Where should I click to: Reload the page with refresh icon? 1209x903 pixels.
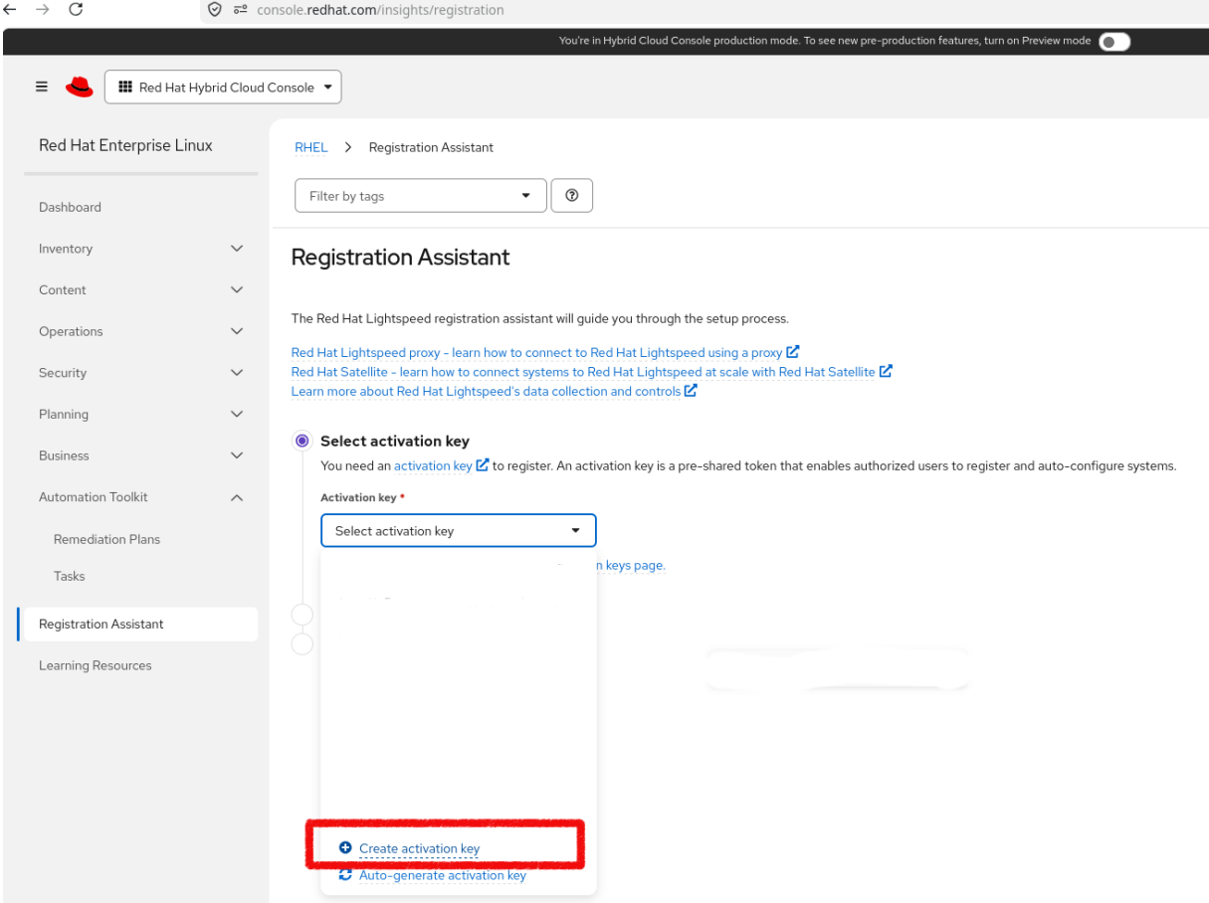click(76, 10)
